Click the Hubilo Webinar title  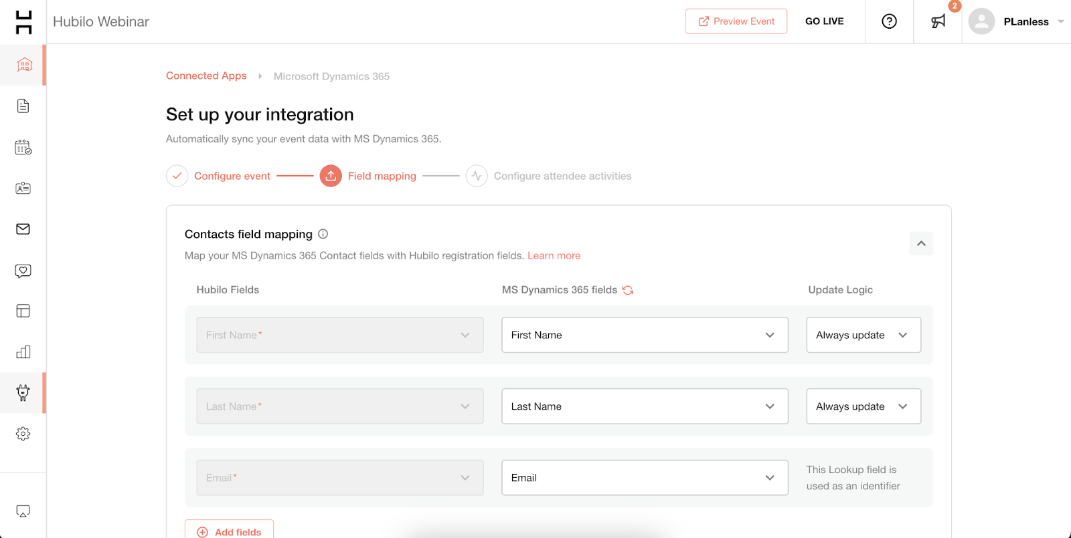101,21
